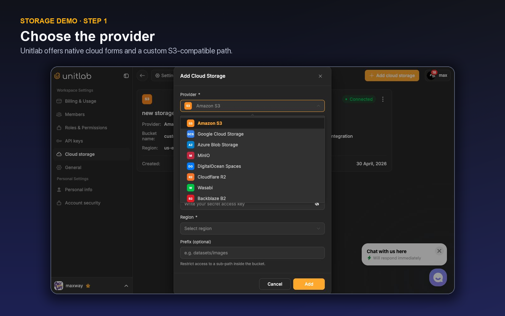
Task: Click the Prefix datasets/images input field
Action: click(252, 253)
